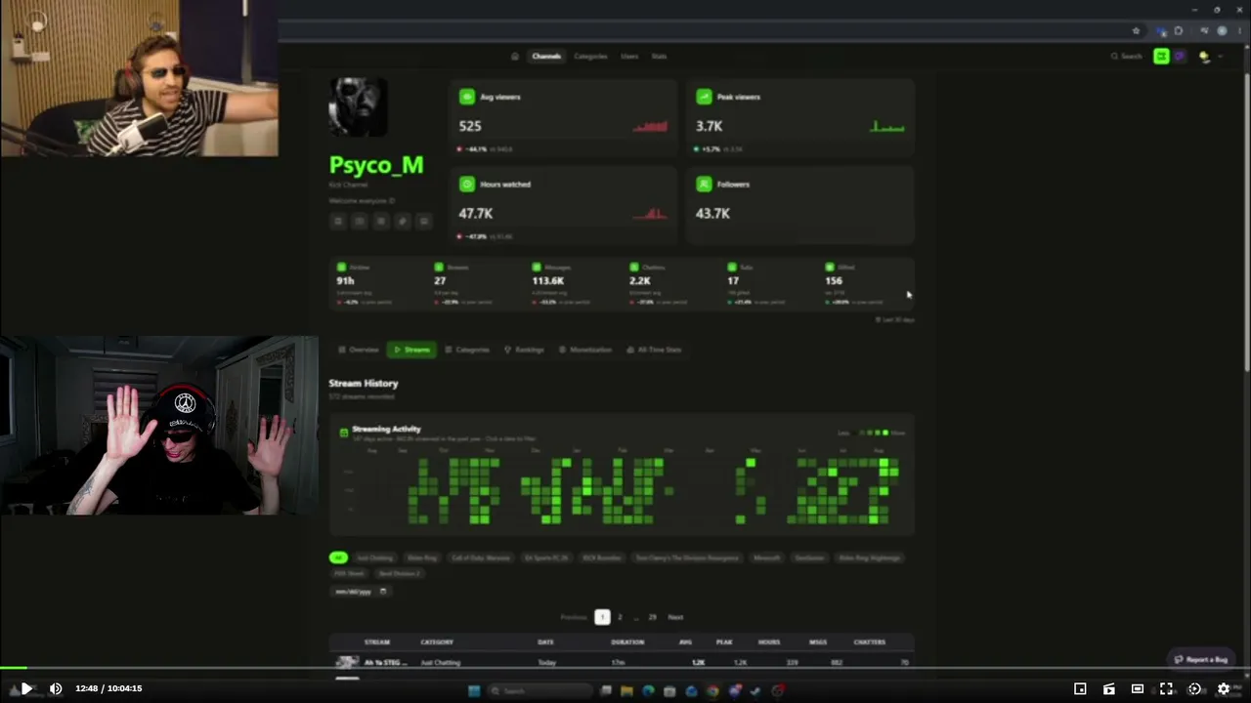Go to the site home icon

[x=515, y=57]
